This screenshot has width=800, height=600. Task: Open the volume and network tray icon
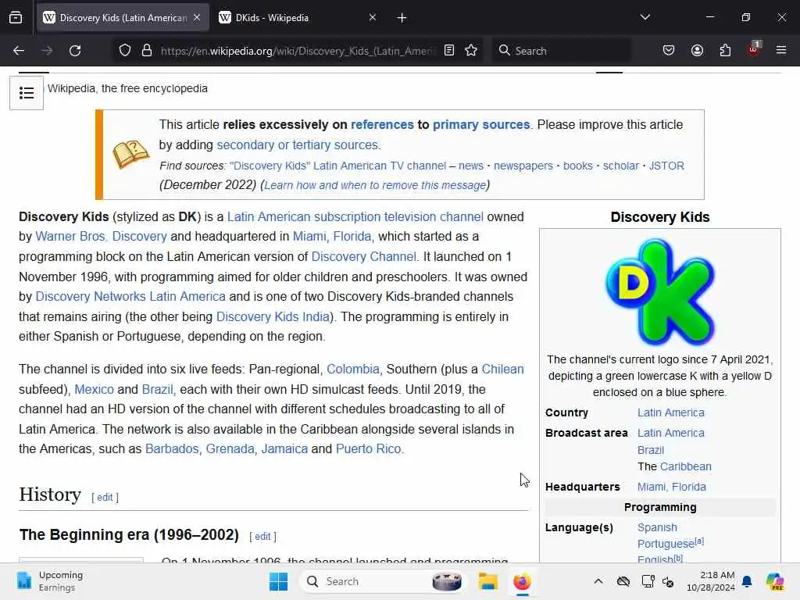tap(668, 581)
